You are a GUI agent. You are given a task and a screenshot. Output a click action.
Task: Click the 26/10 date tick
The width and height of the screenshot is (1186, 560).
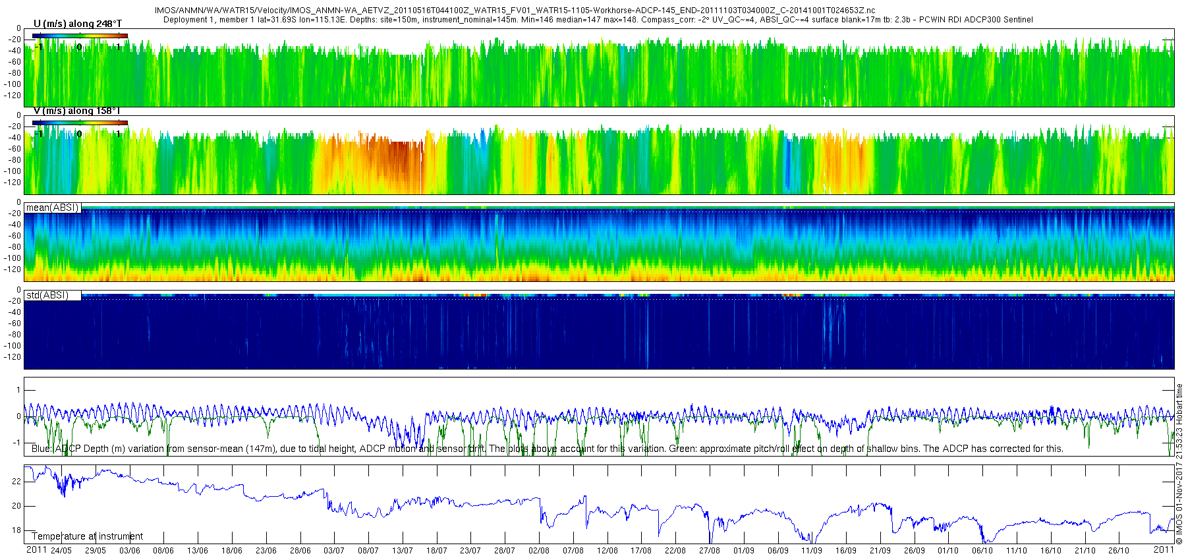click(x=1119, y=551)
